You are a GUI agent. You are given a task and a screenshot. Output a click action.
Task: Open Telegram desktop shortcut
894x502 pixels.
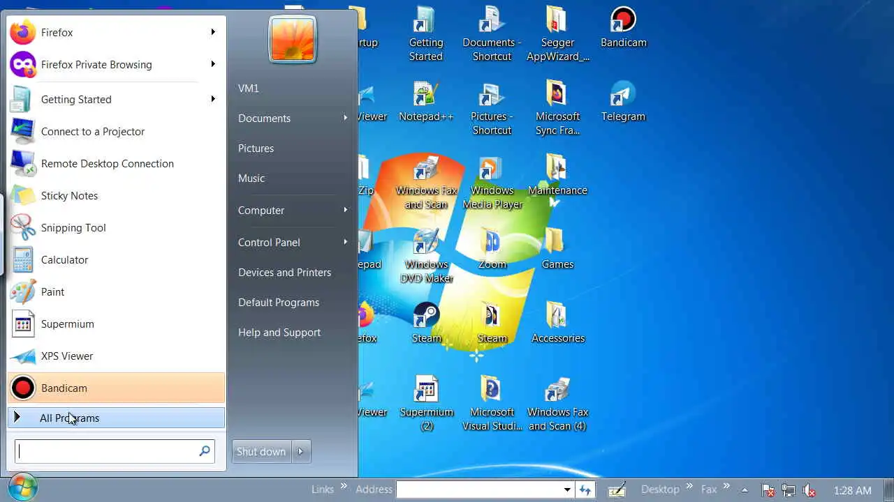623,102
